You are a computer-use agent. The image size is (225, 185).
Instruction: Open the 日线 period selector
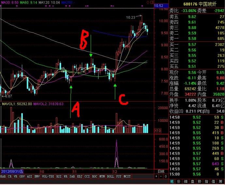(161, 171)
